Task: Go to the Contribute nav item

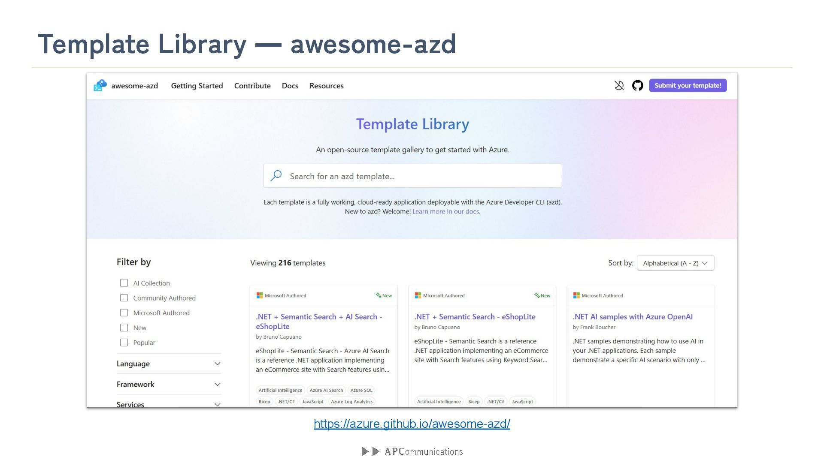Action: 252,86
